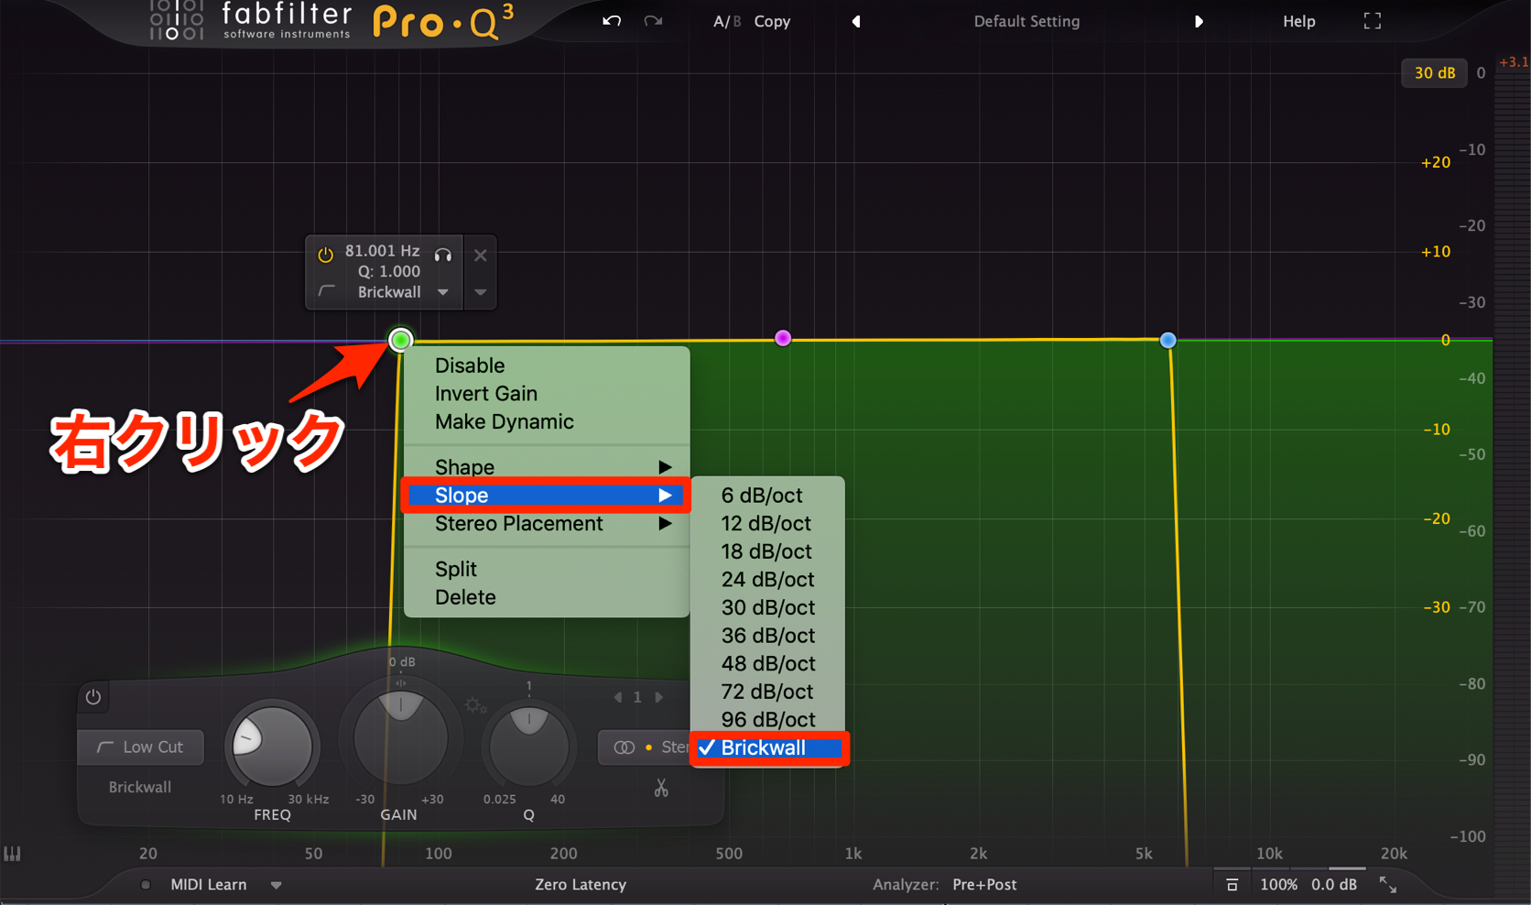Click the Copy button in the top bar
The image size is (1531, 905).
pos(772,21)
